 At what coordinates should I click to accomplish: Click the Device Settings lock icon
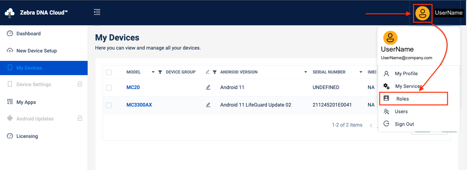click(x=80, y=84)
